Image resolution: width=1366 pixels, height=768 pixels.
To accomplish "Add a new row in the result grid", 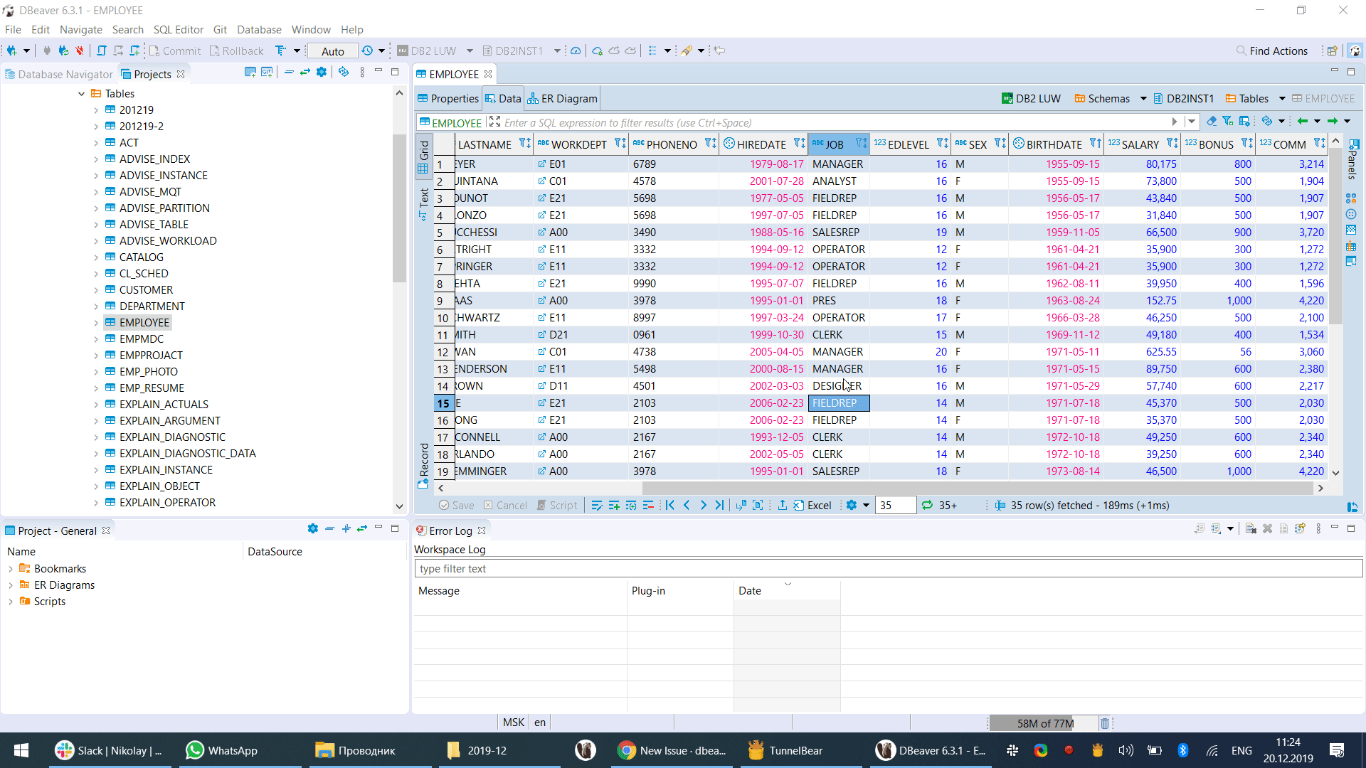I will 614,506.
